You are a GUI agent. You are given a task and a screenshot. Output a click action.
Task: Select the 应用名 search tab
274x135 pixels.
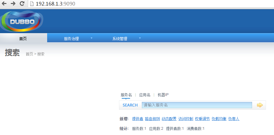coord(145,95)
